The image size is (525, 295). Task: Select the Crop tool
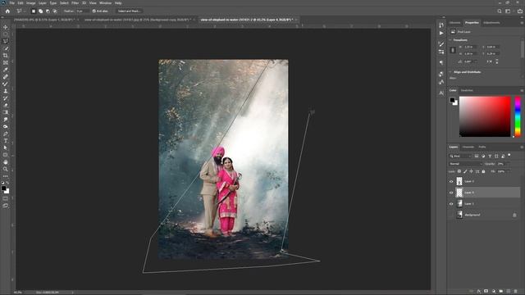point(6,56)
